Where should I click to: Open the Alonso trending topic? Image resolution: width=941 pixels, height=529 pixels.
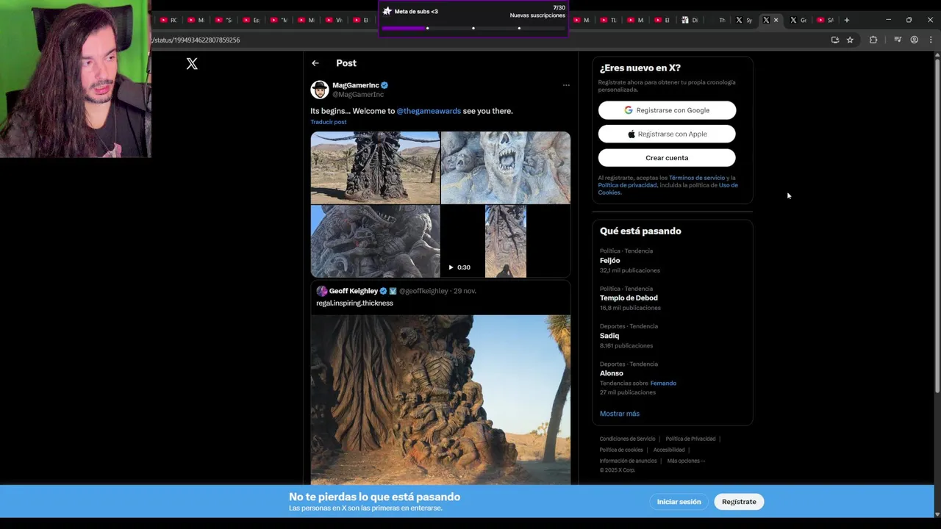click(672, 377)
